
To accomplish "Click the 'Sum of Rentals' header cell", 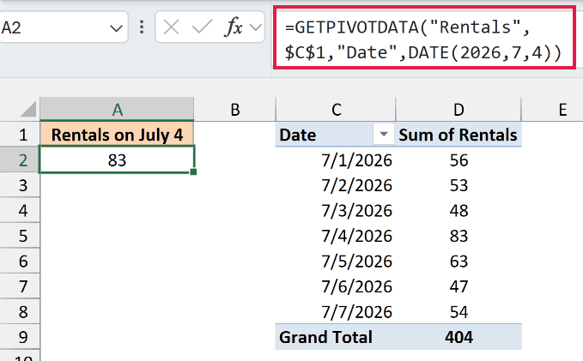I will (459, 135).
